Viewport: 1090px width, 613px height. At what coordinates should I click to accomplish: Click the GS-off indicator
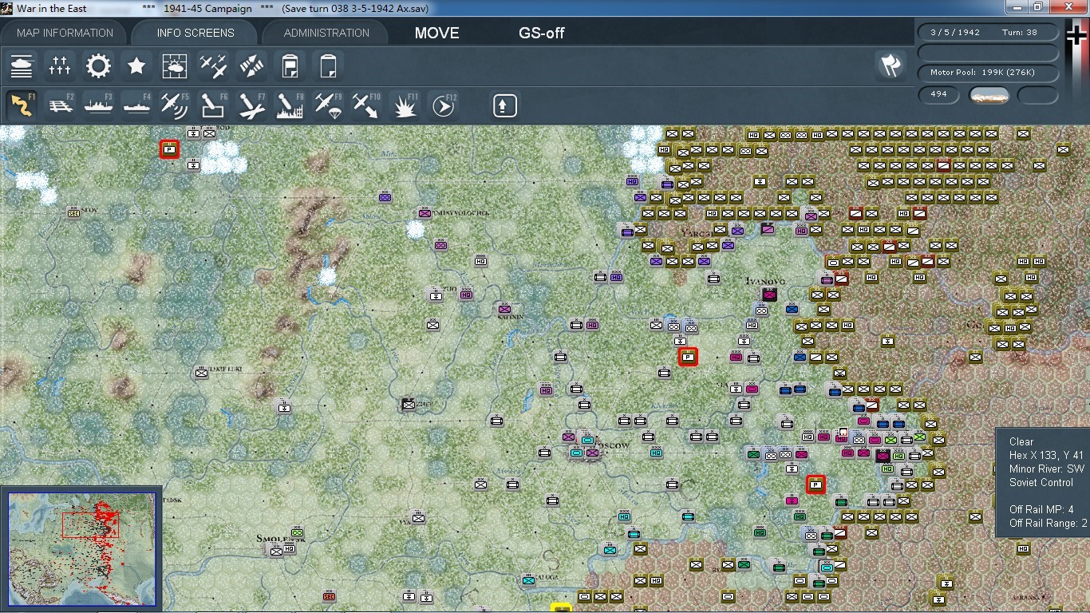[542, 33]
